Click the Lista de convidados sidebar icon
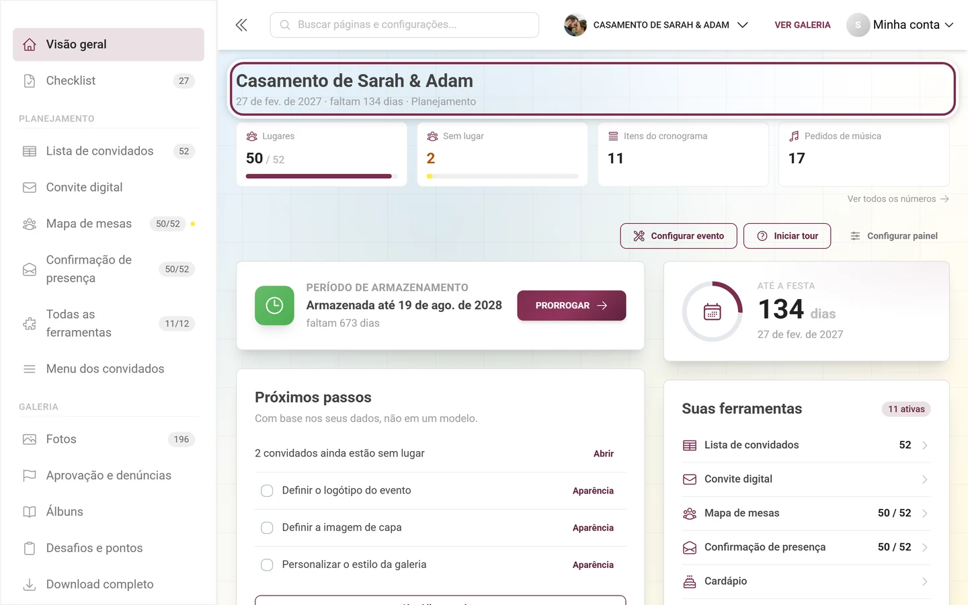The height and width of the screenshot is (605, 968). [30, 151]
